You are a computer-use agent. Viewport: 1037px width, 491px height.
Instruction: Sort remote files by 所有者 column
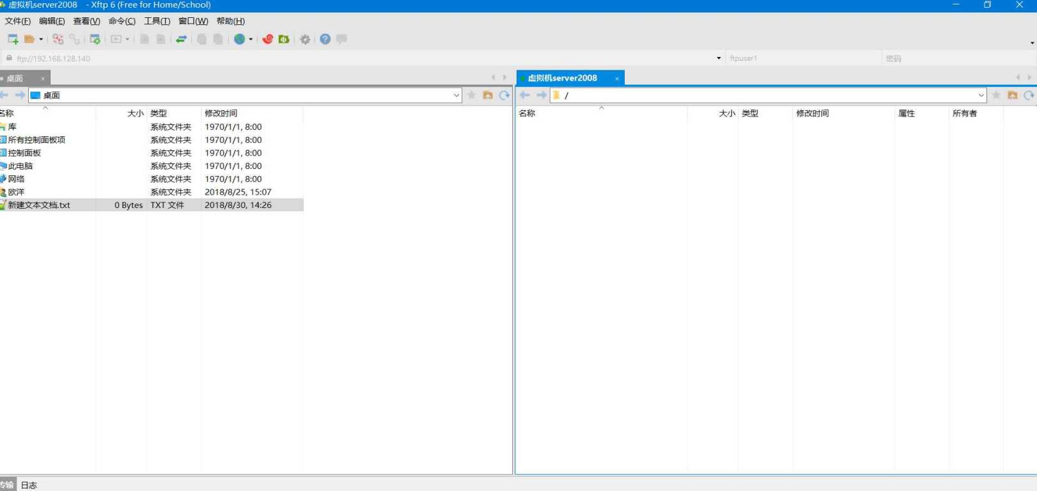pos(976,113)
